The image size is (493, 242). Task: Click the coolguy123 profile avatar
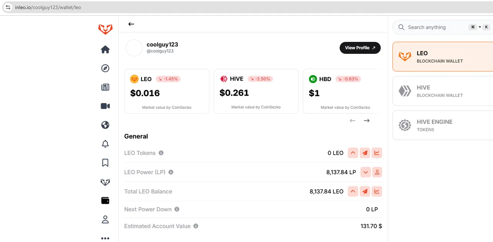tap(134, 48)
